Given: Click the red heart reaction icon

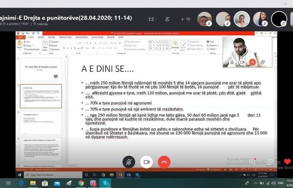Looking at the screenshot, I should pyautogui.click(x=287, y=162).
